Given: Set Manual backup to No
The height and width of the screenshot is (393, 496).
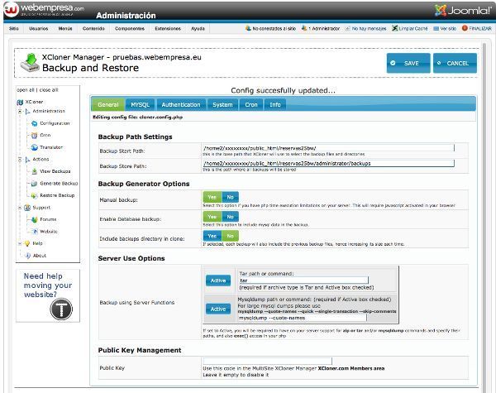Looking at the screenshot, I should [x=230, y=197].
